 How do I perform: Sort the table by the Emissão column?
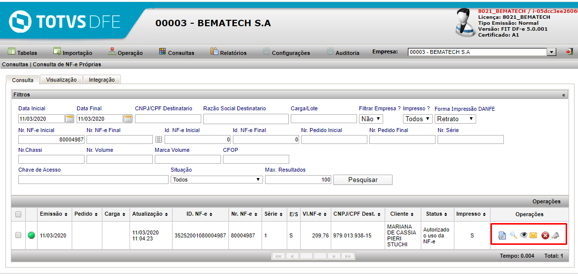click(53, 214)
